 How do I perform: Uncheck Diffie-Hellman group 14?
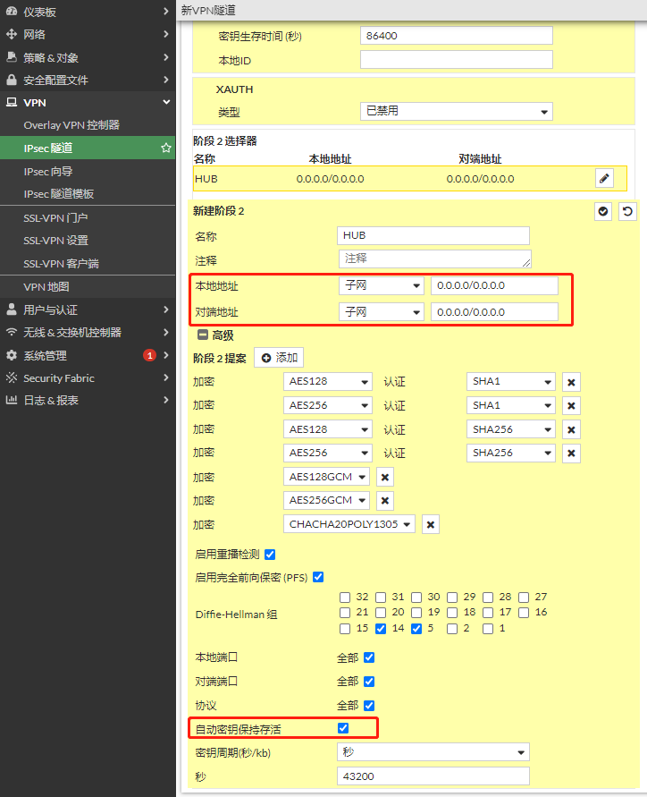tap(381, 629)
